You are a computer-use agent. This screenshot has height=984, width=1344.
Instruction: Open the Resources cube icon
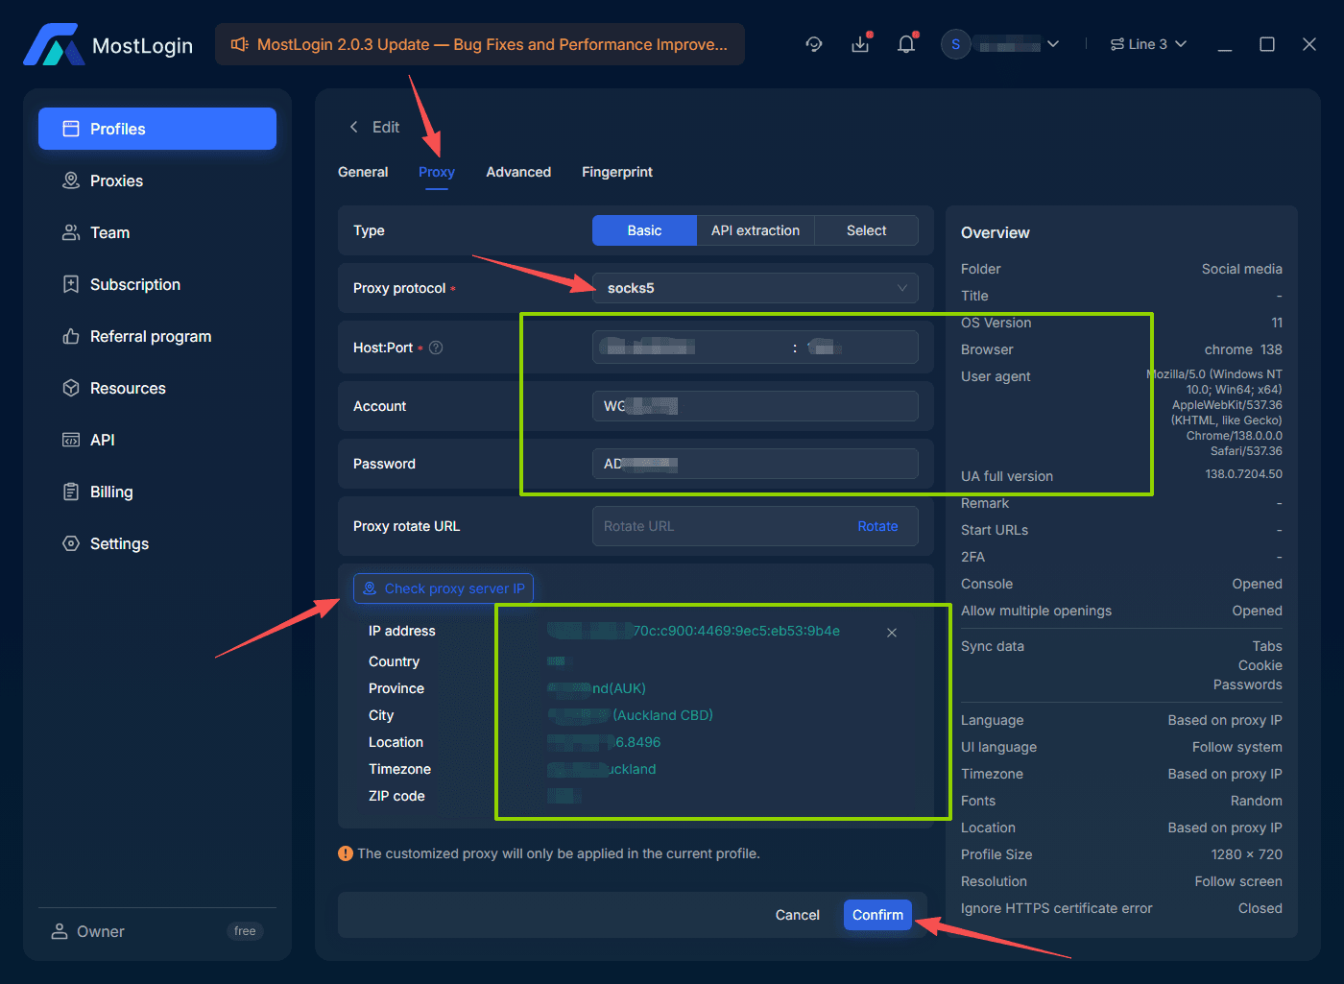[71, 388]
